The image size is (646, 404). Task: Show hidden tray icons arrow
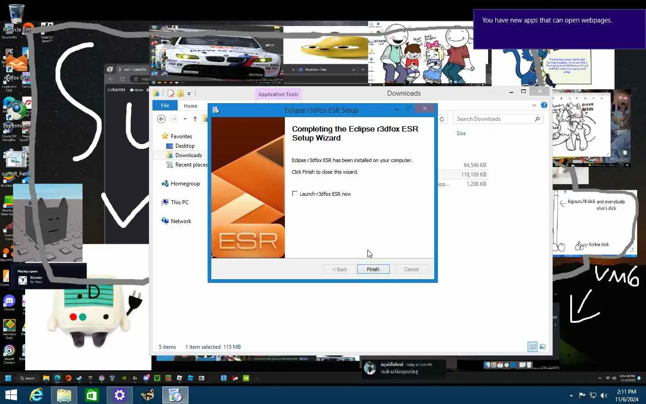point(571,395)
